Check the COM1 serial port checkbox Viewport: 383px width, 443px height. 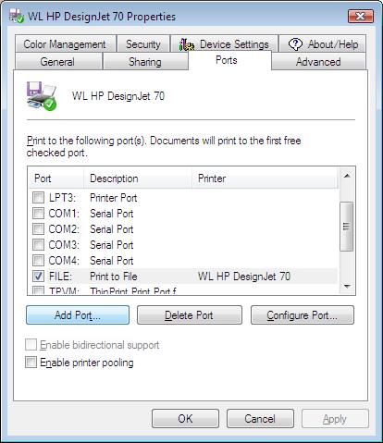tap(39, 213)
